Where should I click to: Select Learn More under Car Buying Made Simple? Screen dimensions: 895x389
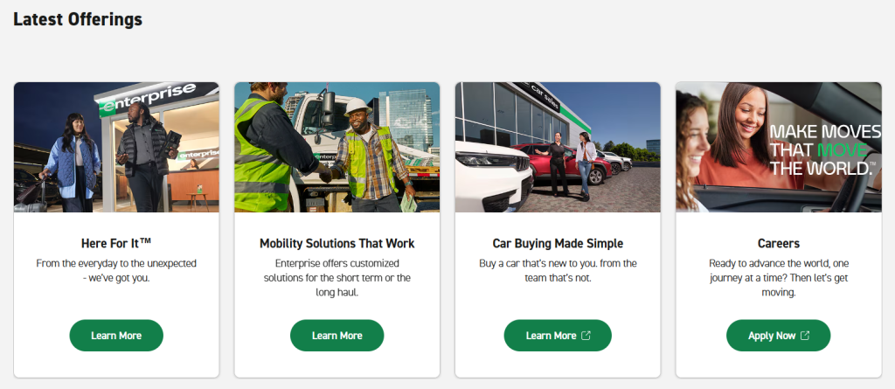(x=558, y=336)
